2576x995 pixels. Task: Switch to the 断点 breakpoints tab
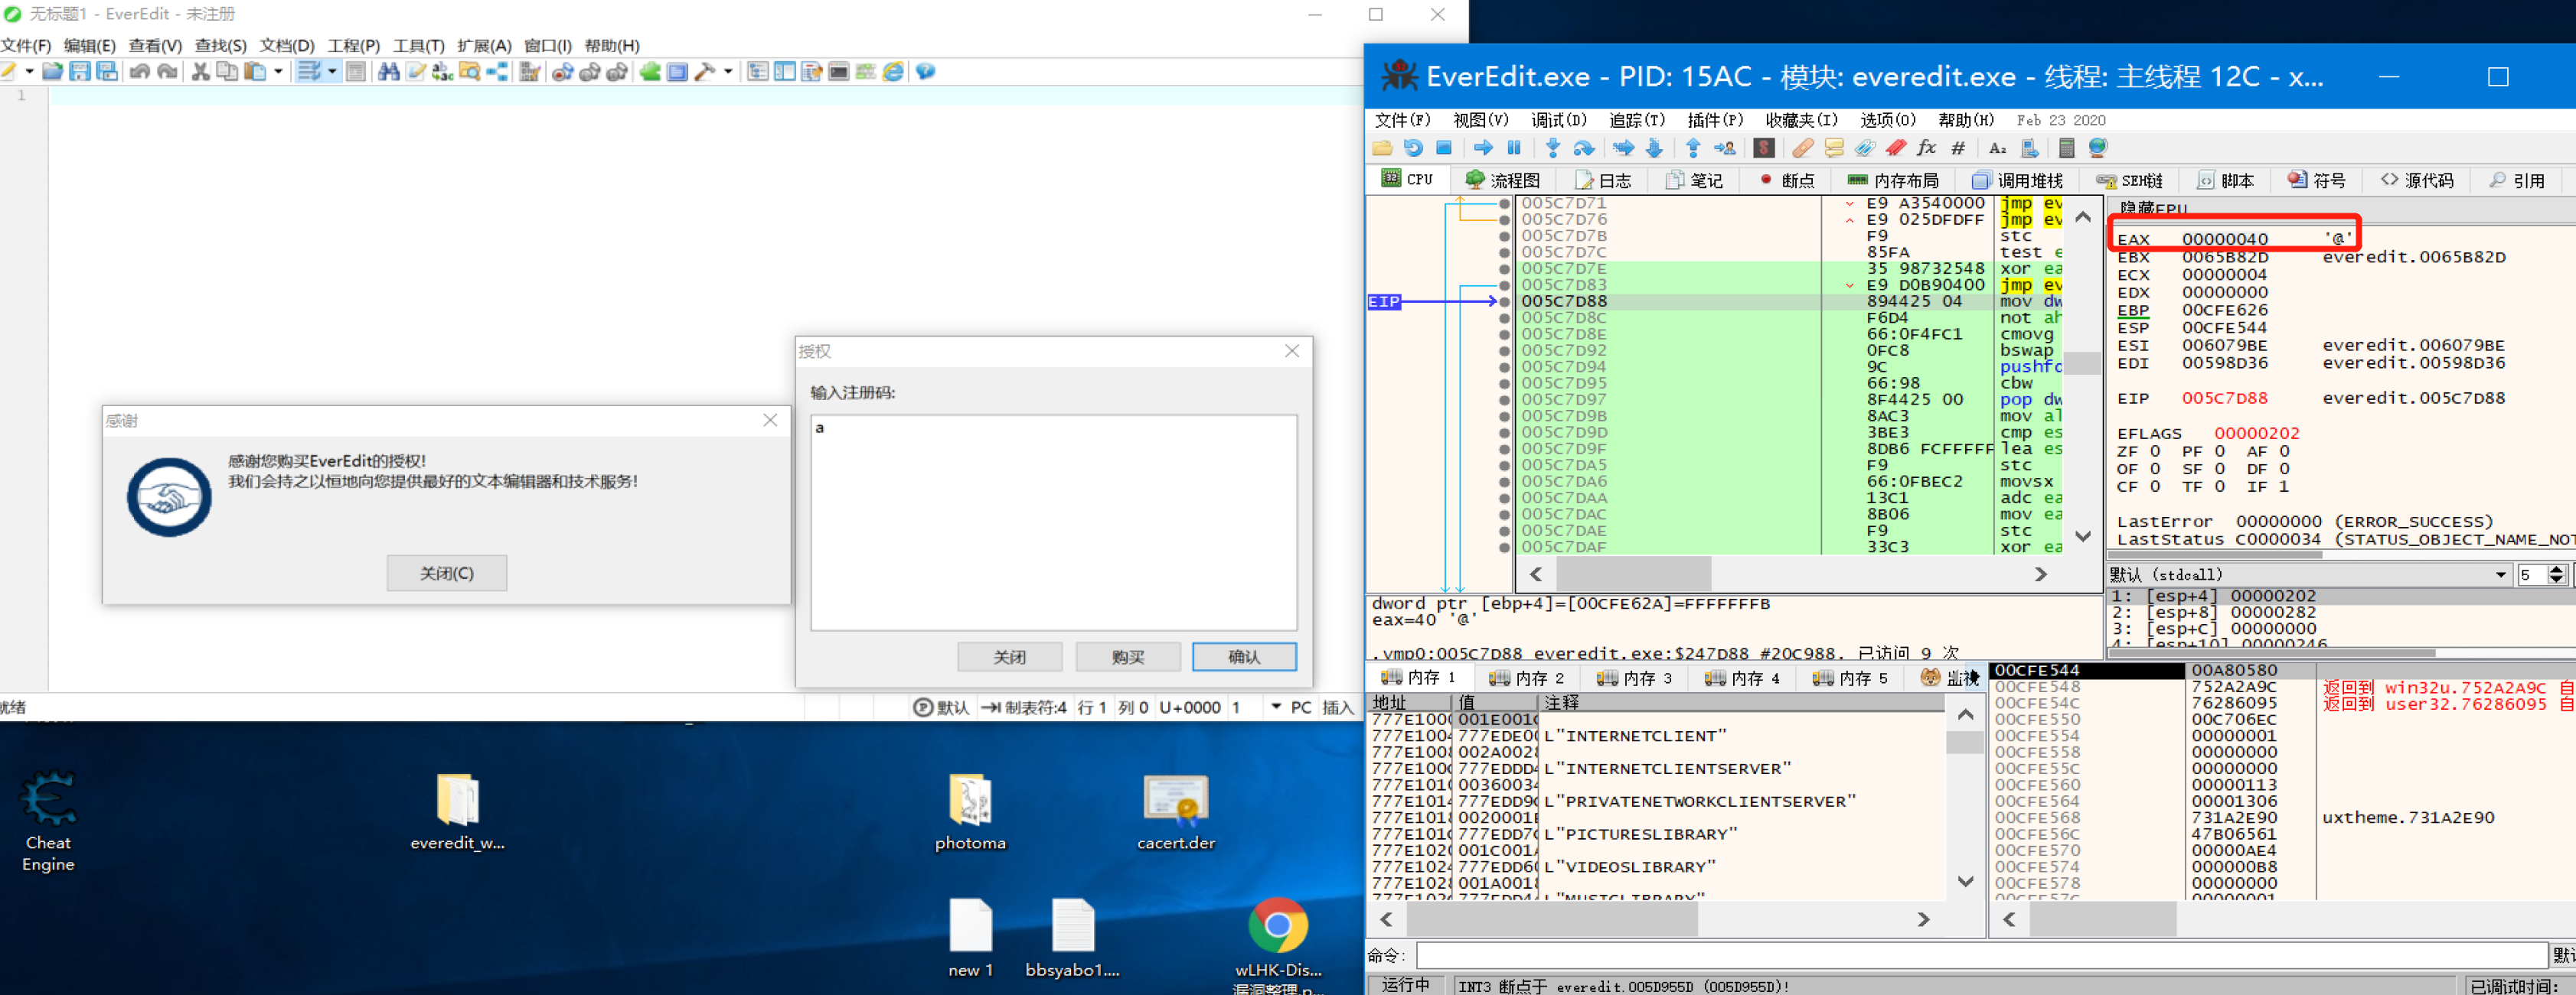point(1786,180)
